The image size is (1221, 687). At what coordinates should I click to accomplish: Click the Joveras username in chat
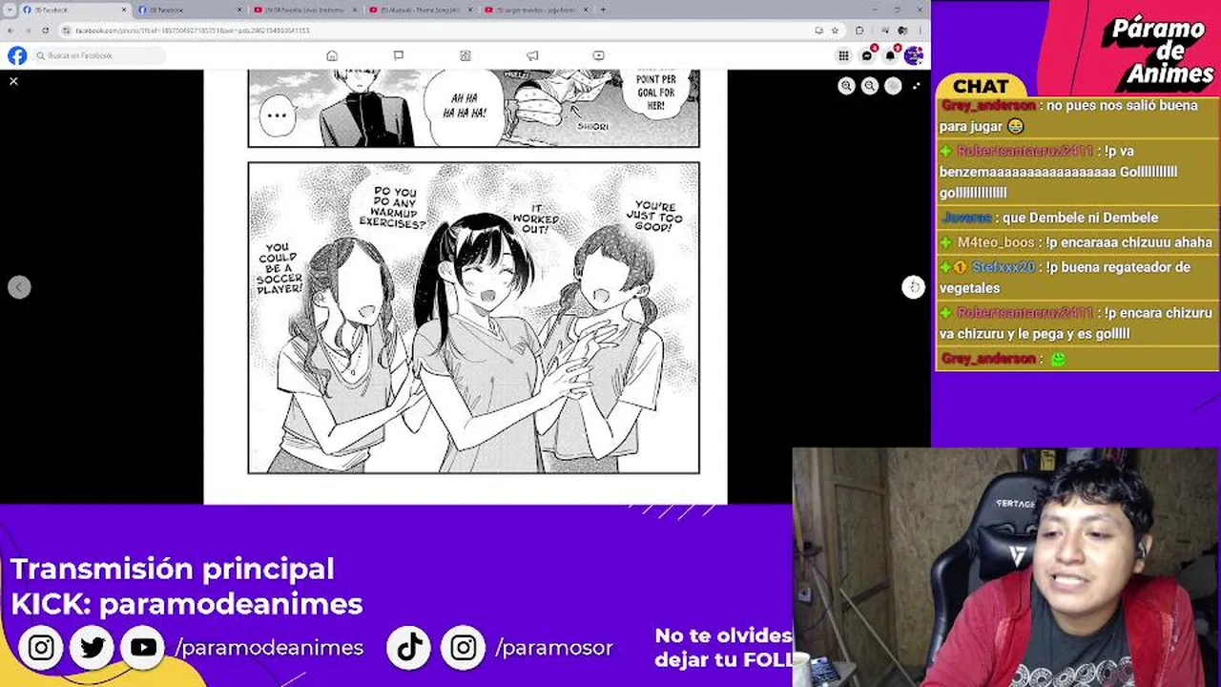[966, 218]
